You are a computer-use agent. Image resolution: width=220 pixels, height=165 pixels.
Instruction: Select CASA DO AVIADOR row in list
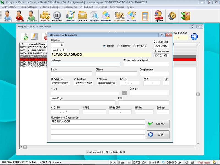click(x=33, y=47)
